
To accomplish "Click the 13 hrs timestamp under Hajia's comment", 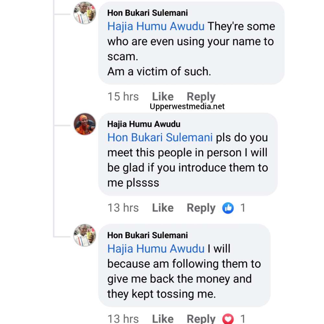I will 123,208.
